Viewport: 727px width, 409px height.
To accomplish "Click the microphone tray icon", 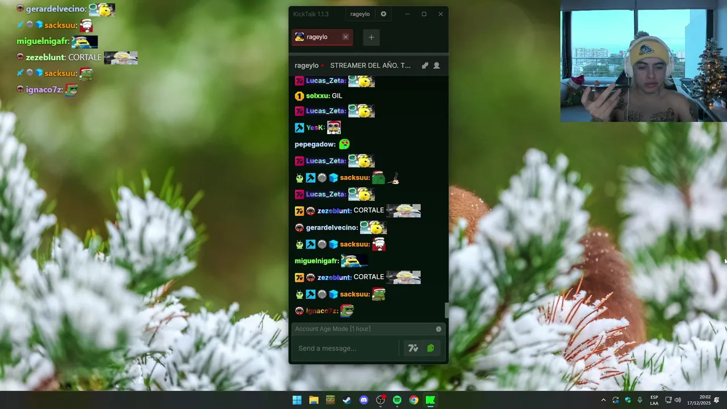I will point(640,400).
